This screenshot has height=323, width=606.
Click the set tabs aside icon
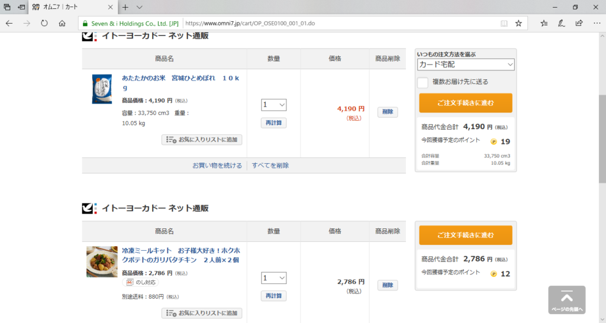[22, 7]
